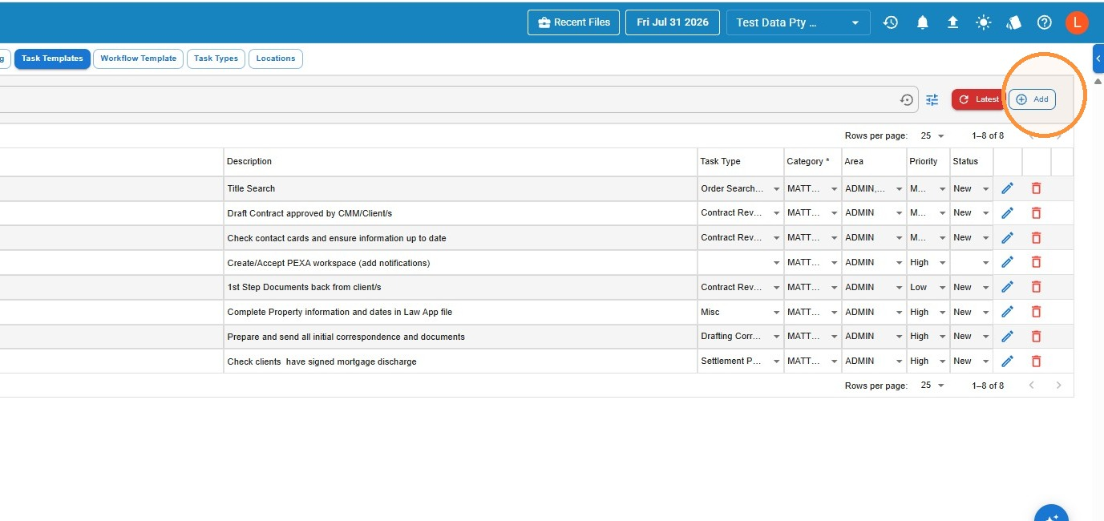Open Priority dropdown for Prepare and send row
Viewport: 1104px width, 521px height.
[928, 337]
